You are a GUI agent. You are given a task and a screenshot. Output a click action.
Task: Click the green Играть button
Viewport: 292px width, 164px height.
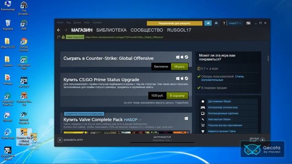coord(179,67)
